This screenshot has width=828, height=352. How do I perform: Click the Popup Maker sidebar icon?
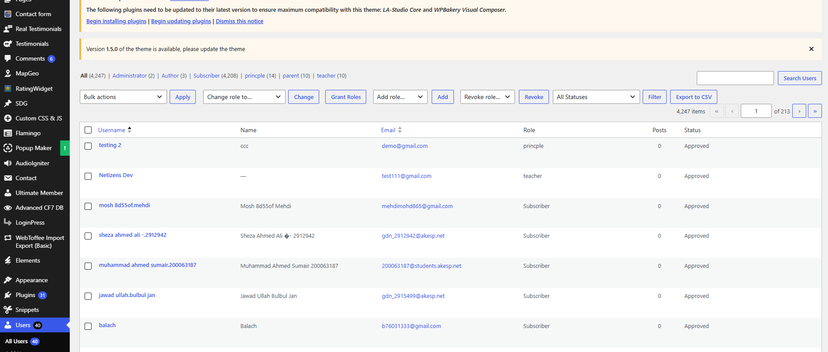coord(8,148)
